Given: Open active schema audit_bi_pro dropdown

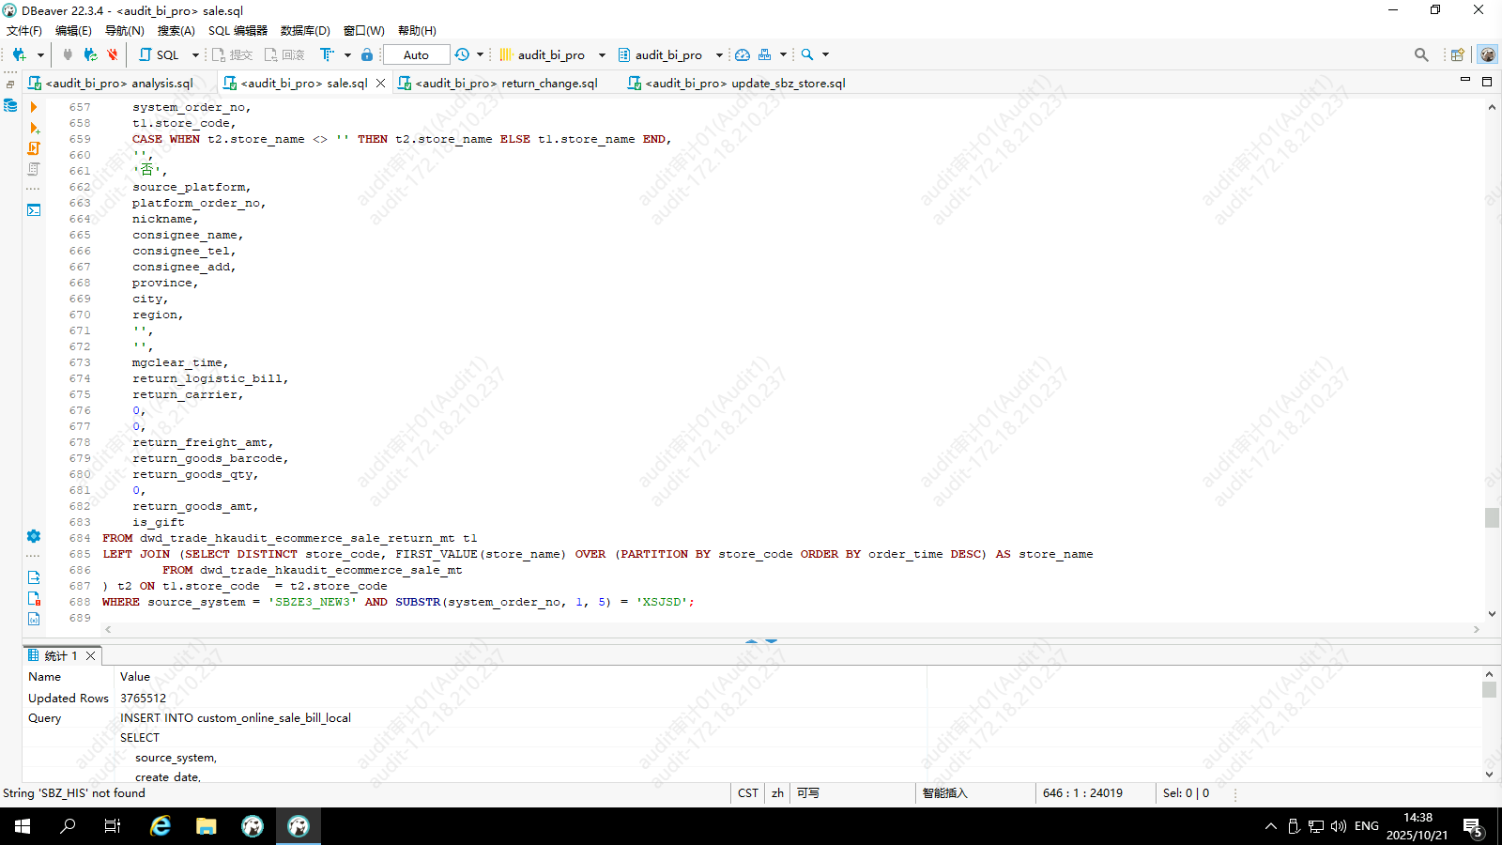Looking at the screenshot, I should pyautogui.click(x=719, y=54).
